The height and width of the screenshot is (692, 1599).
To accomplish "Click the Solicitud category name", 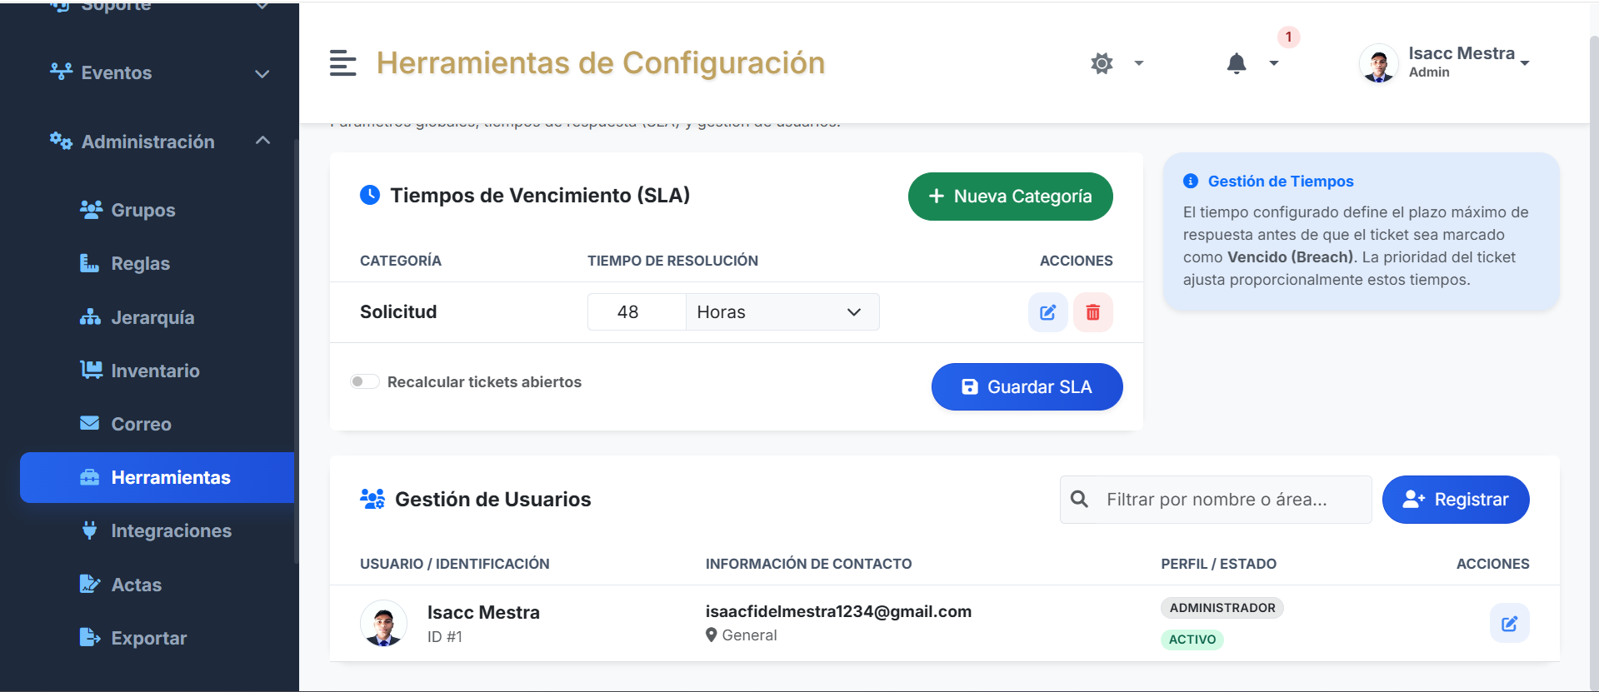I will 398,311.
